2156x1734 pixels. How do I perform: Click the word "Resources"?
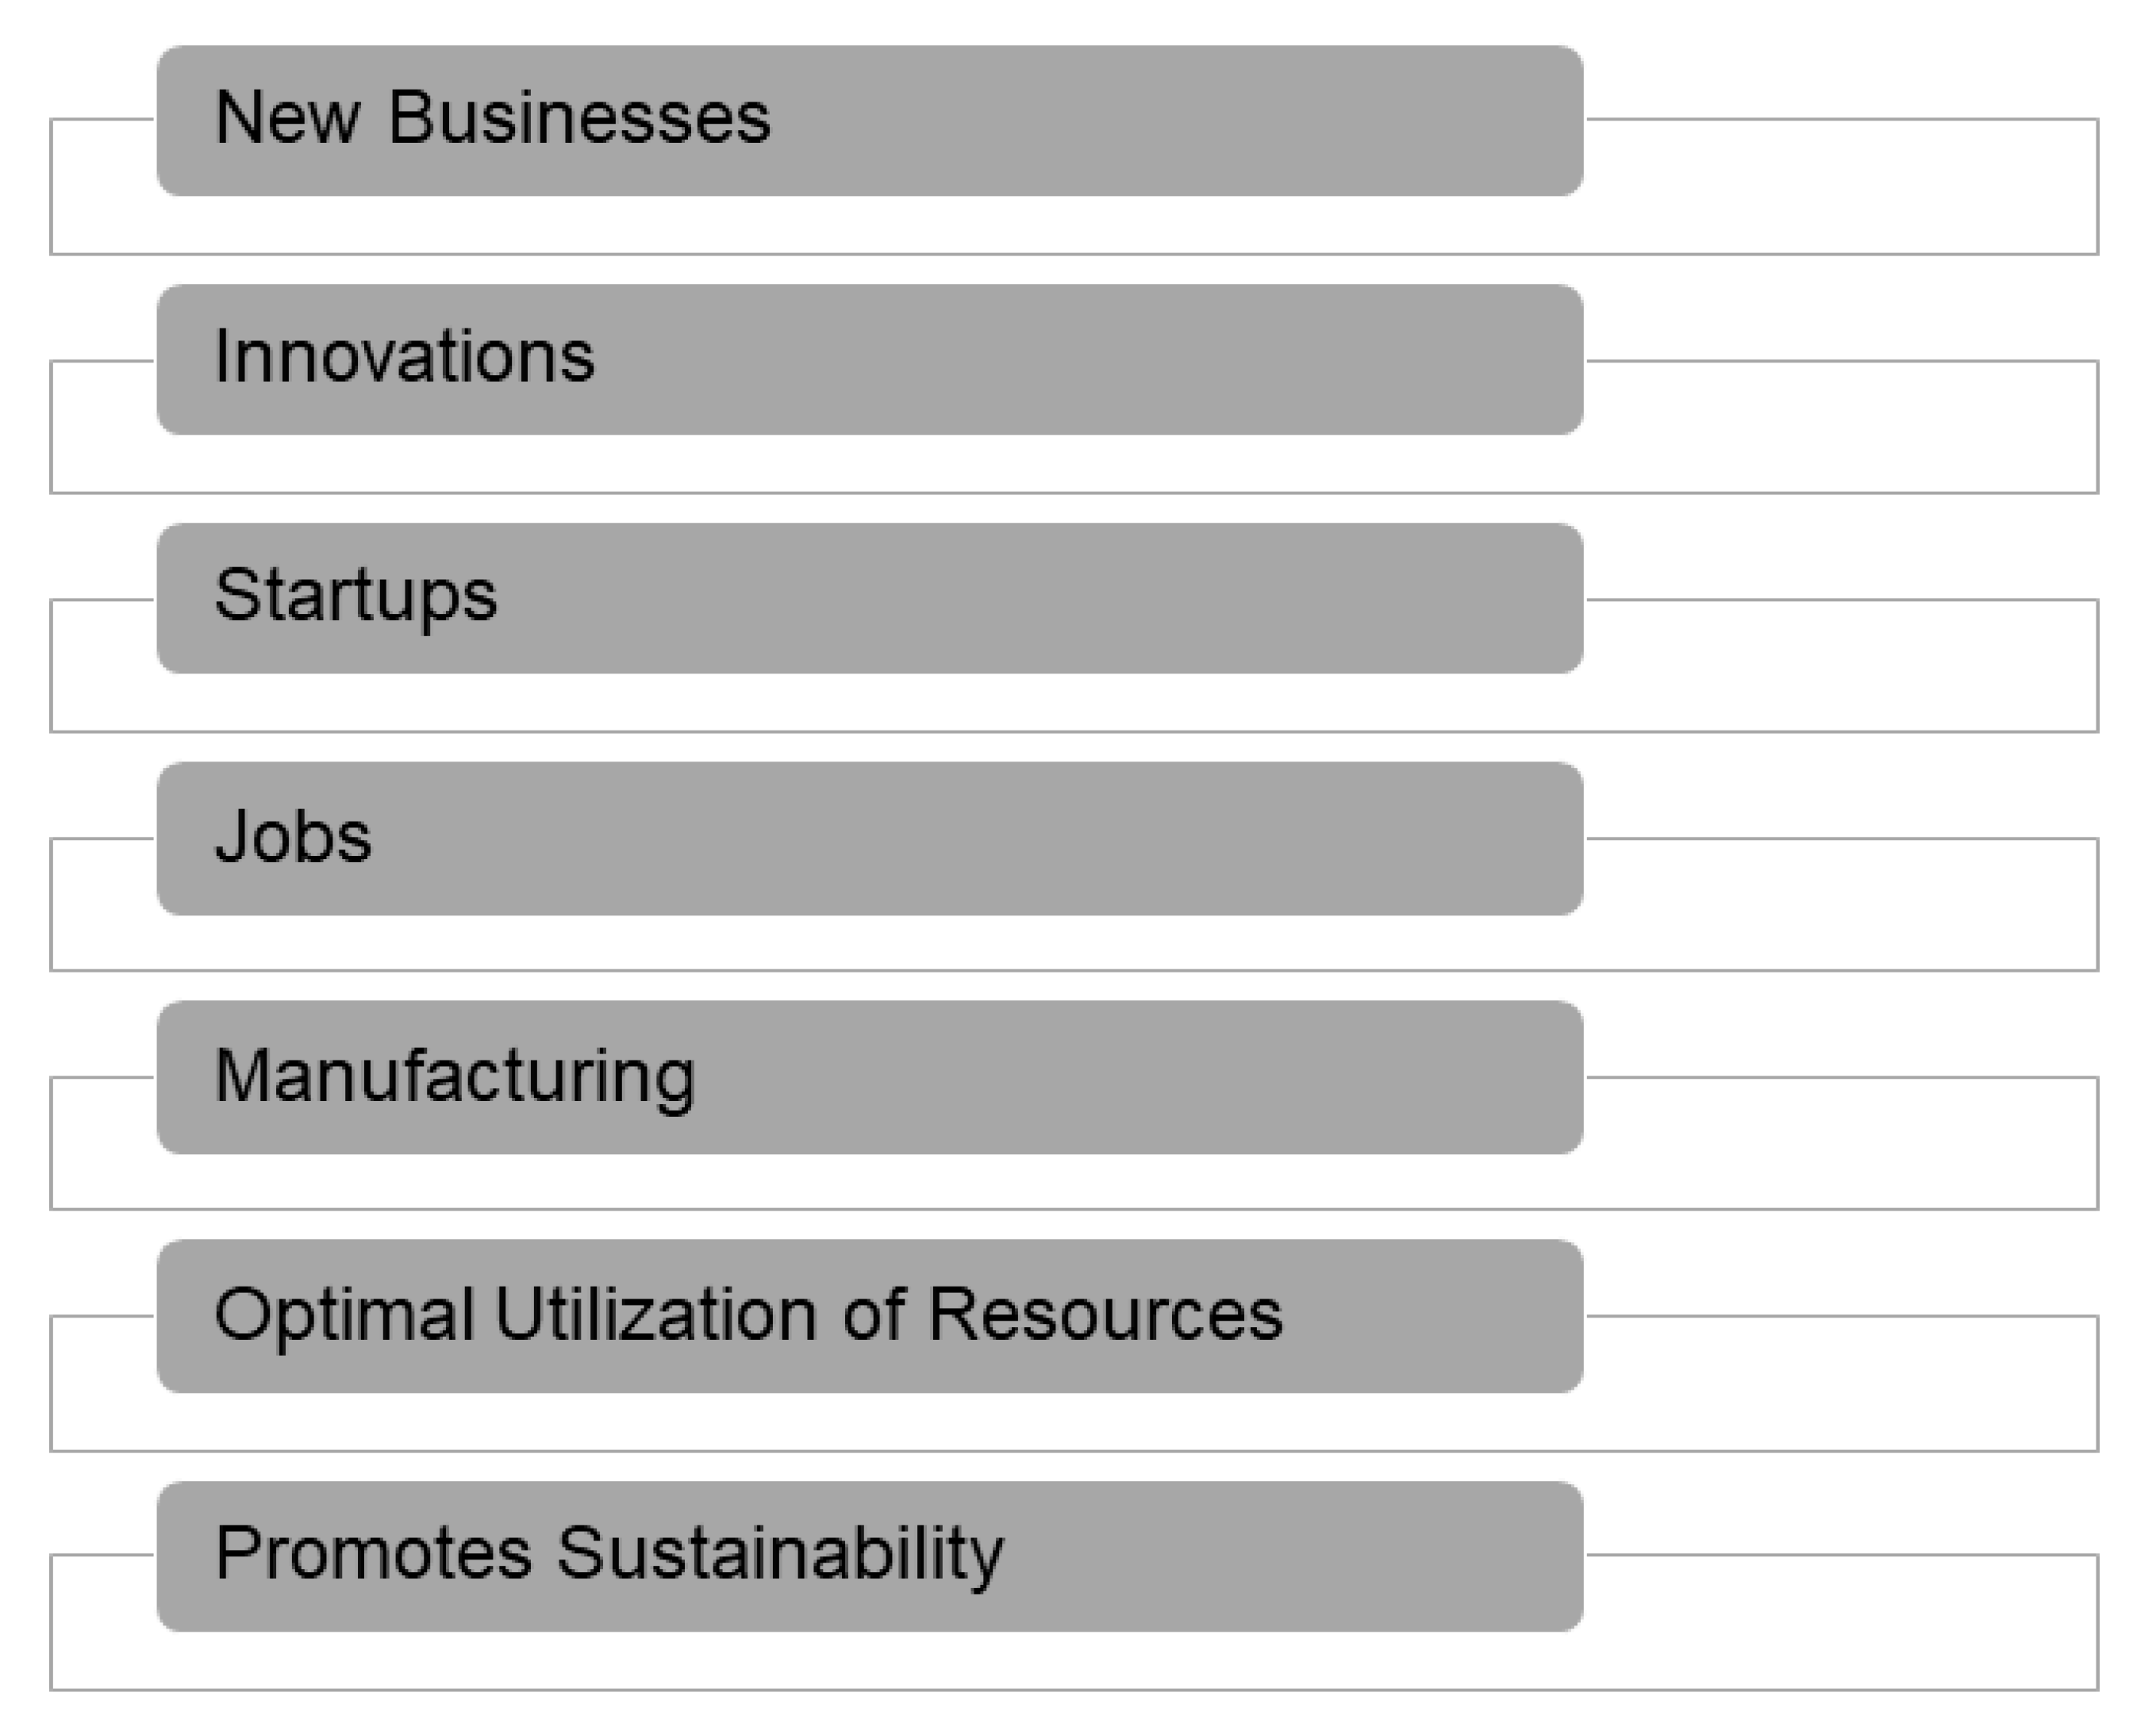pyautogui.click(x=1105, y=1314)
